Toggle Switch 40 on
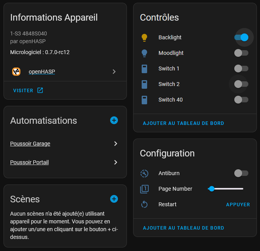 241,100
